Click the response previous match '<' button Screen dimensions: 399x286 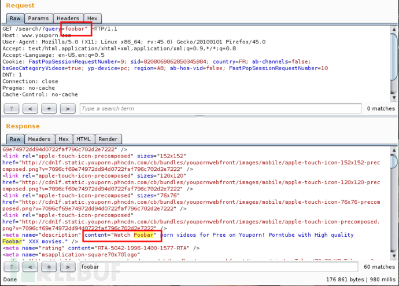click(30, 267)
